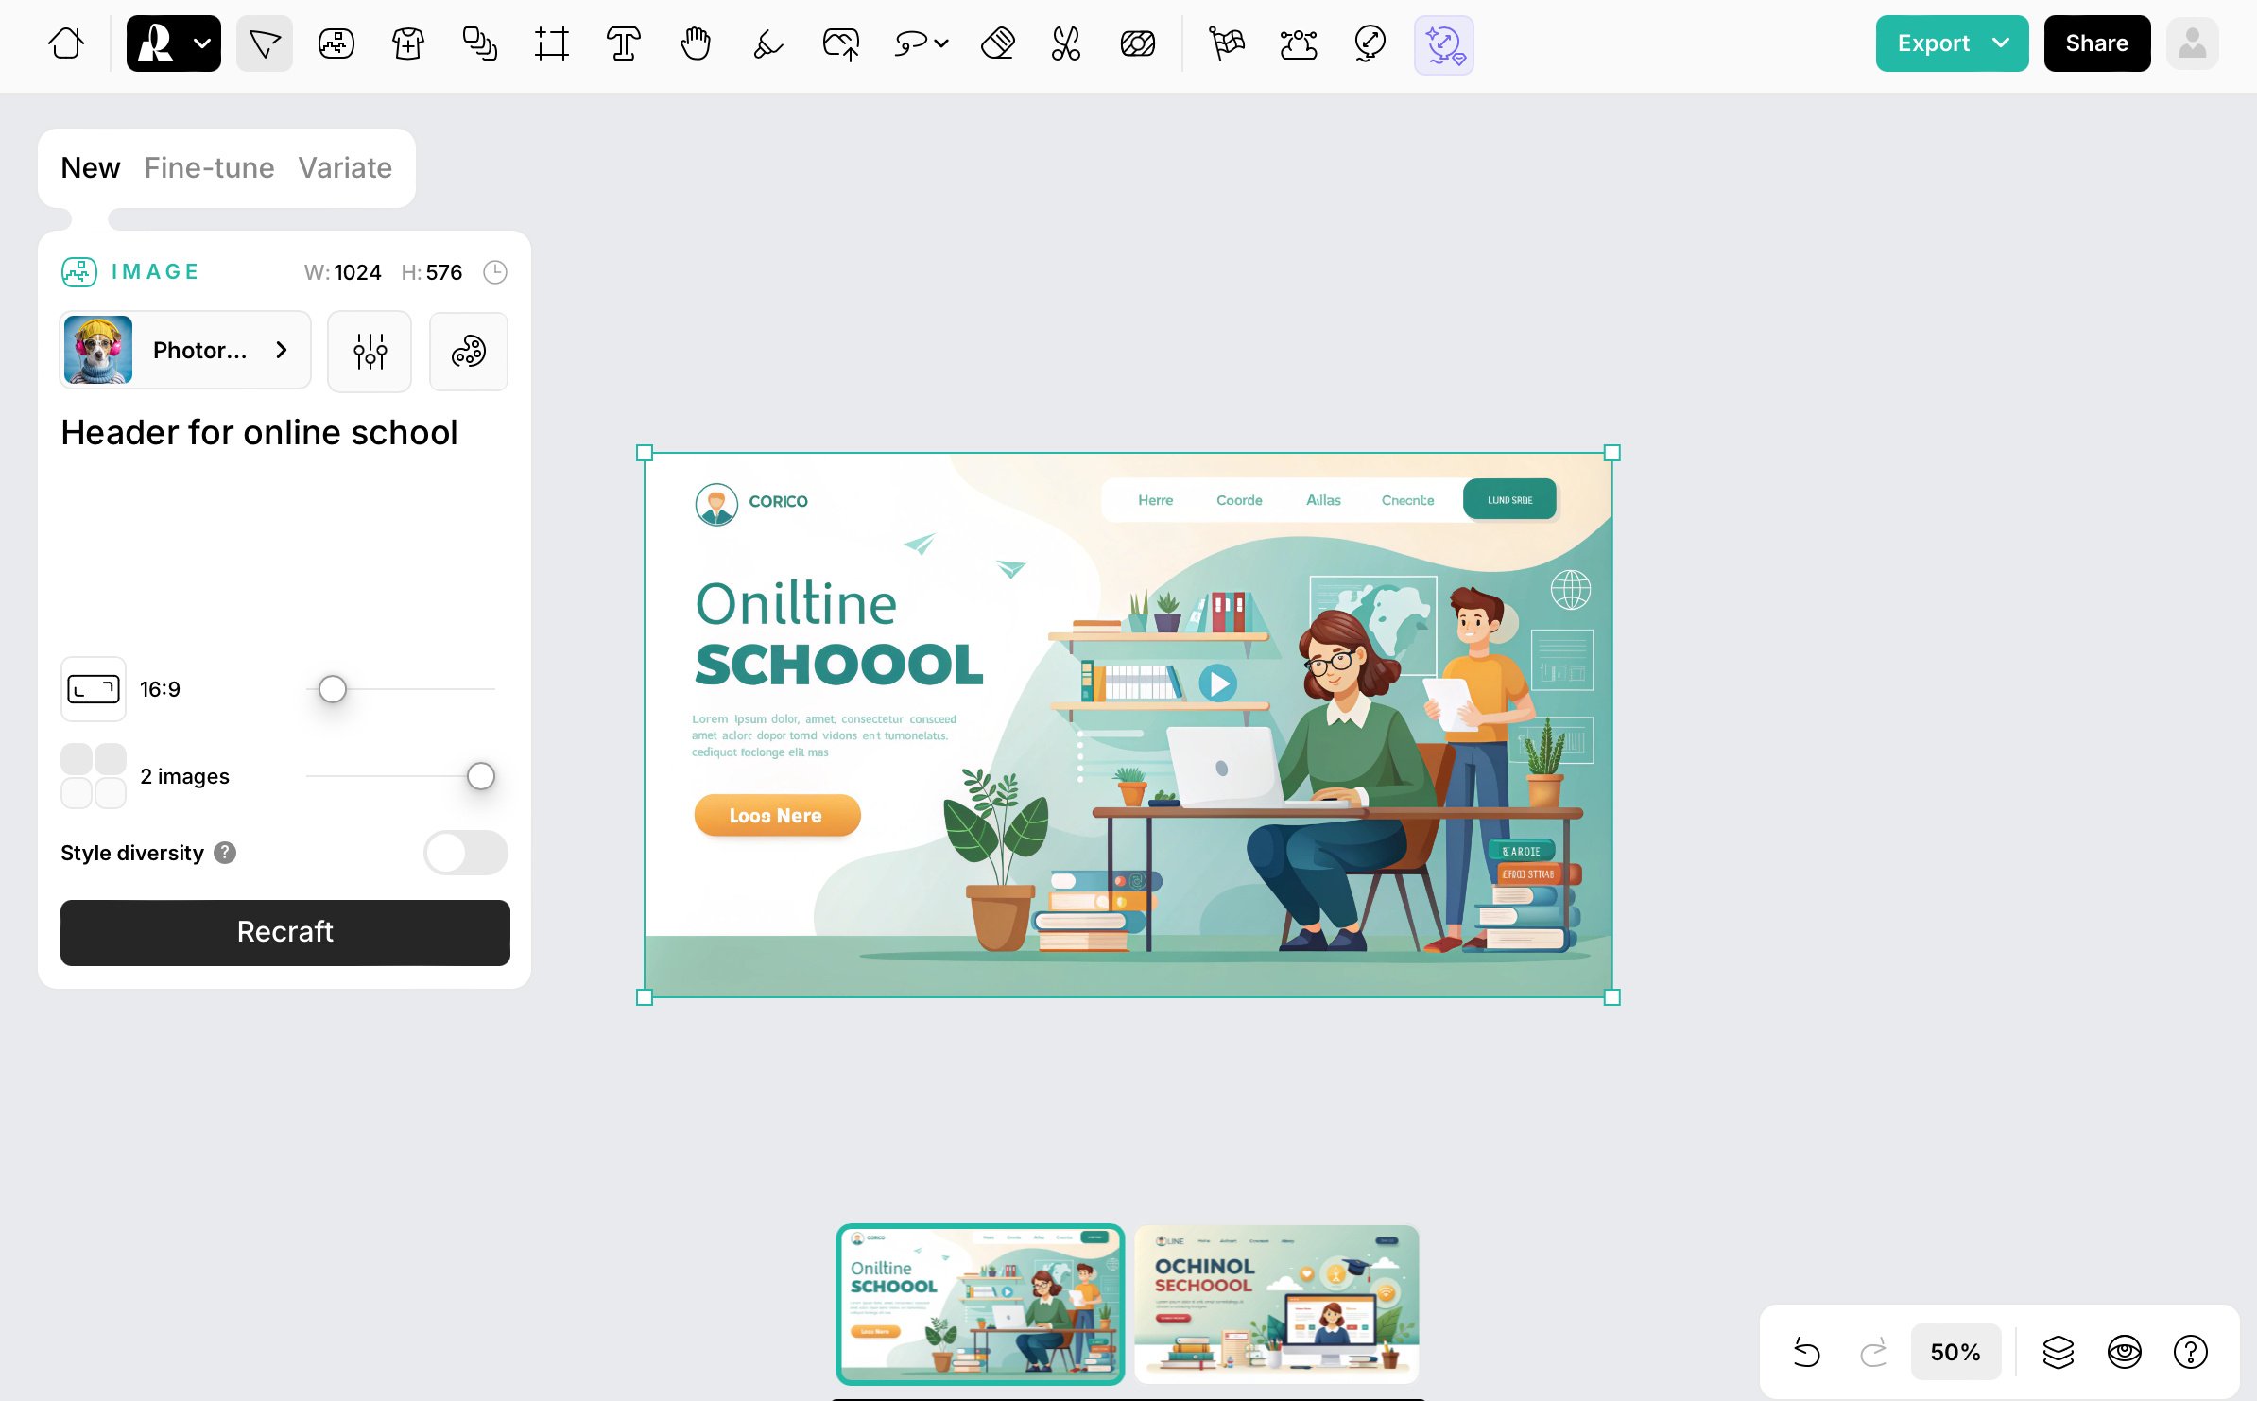The image size is (2257, 1401).
Task: Activate the frame crop tool
Action: click(x=552, y=43)
